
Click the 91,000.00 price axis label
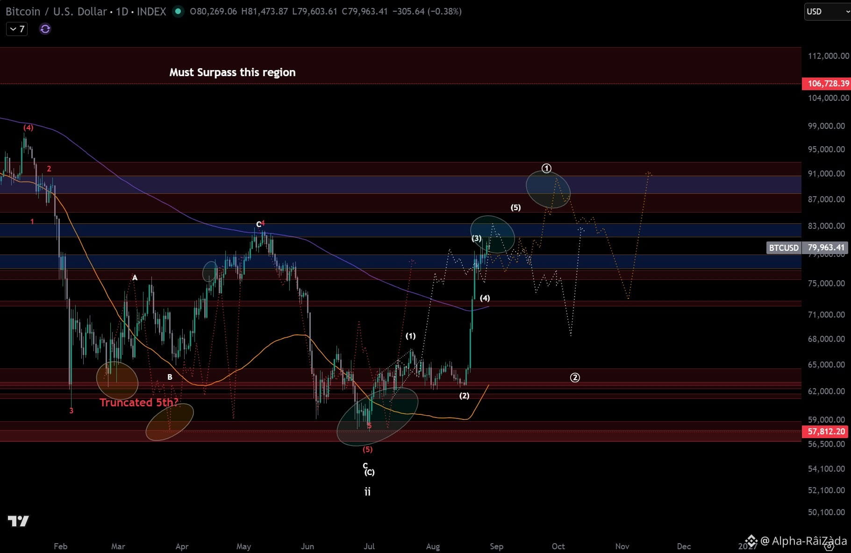pos(826,174)
